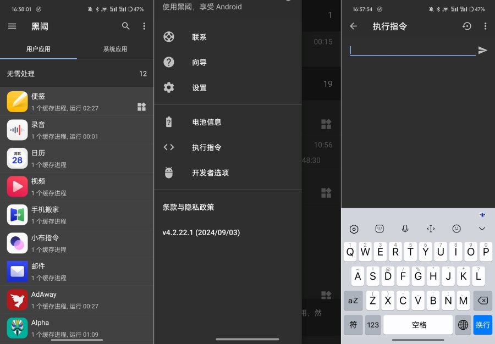495x344 pixels.
Task: Tap the 开发者选项 Android robot icon
Action: 169,173
